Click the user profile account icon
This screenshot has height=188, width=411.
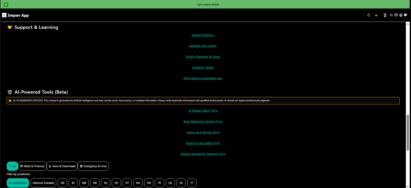[x=401, y=15]
